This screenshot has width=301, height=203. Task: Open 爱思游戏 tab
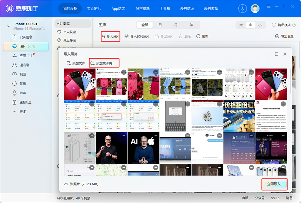pyautogui.click(x=211, y=9)
